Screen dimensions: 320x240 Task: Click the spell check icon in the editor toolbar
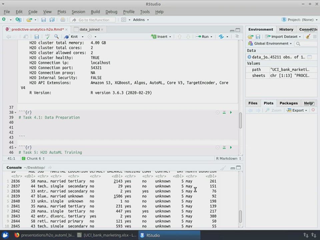[48, 36]
